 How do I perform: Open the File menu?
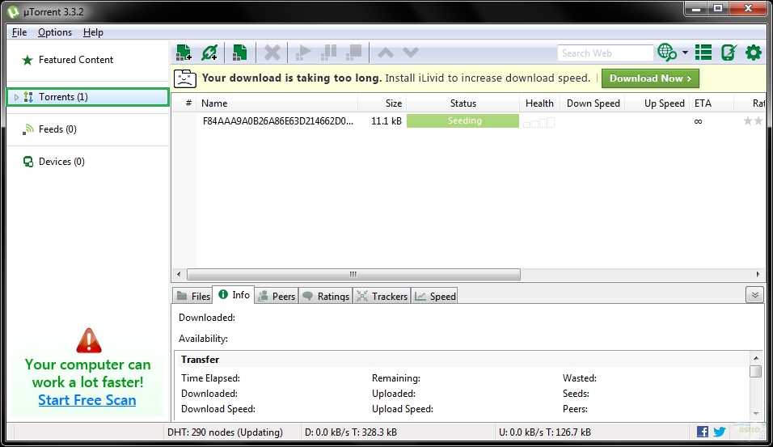click(x=19, y=32)
